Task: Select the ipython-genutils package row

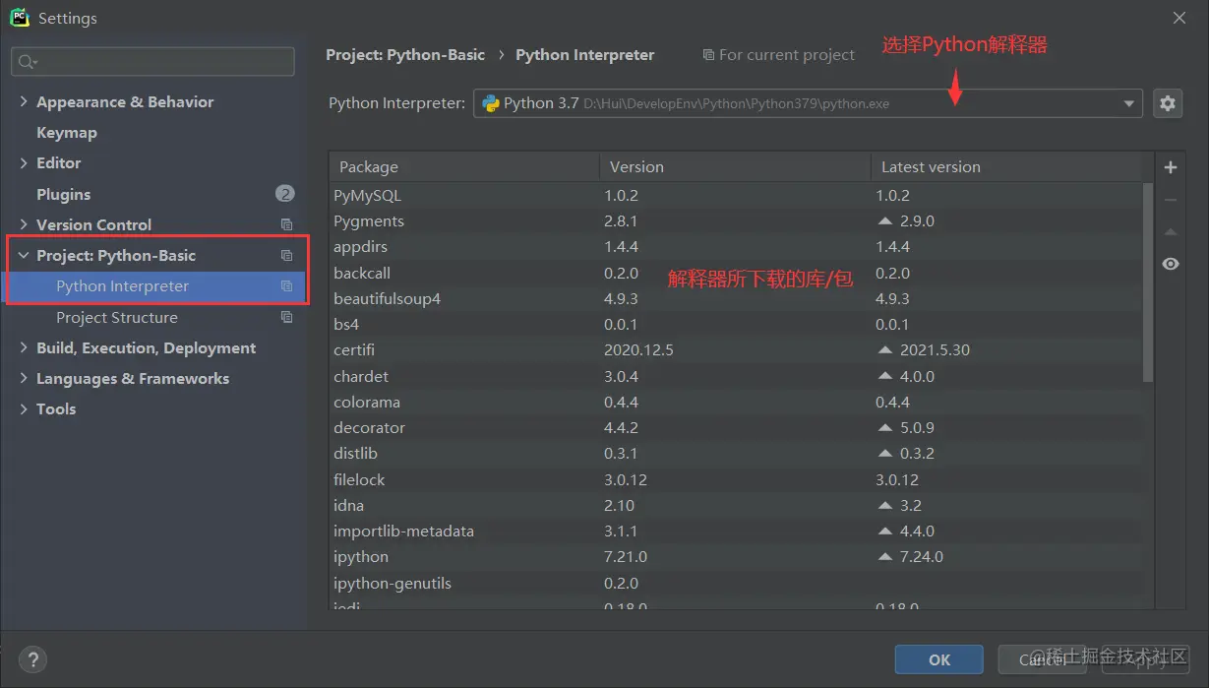Action: [x=736, y=583]
